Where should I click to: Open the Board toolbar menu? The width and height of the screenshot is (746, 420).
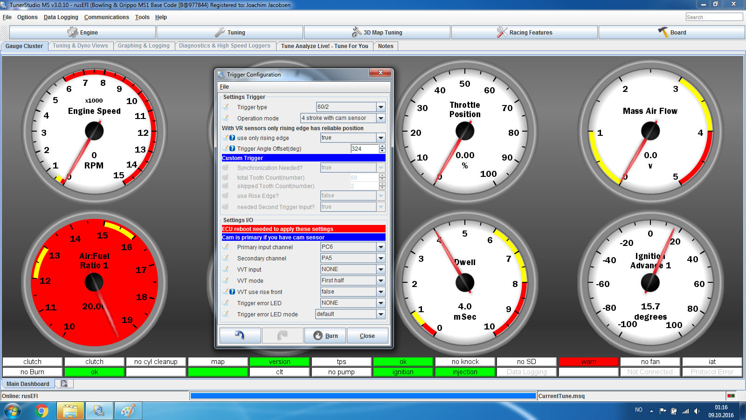(672, 32)
